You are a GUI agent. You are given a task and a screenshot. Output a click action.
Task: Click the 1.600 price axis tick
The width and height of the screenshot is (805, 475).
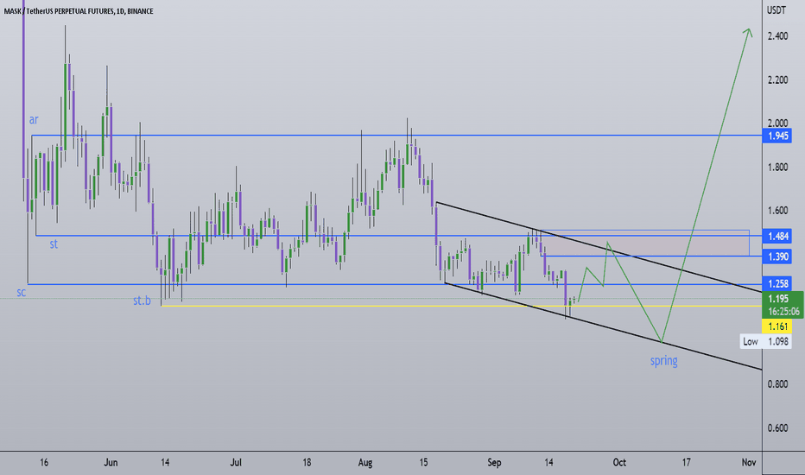point(777,210)
